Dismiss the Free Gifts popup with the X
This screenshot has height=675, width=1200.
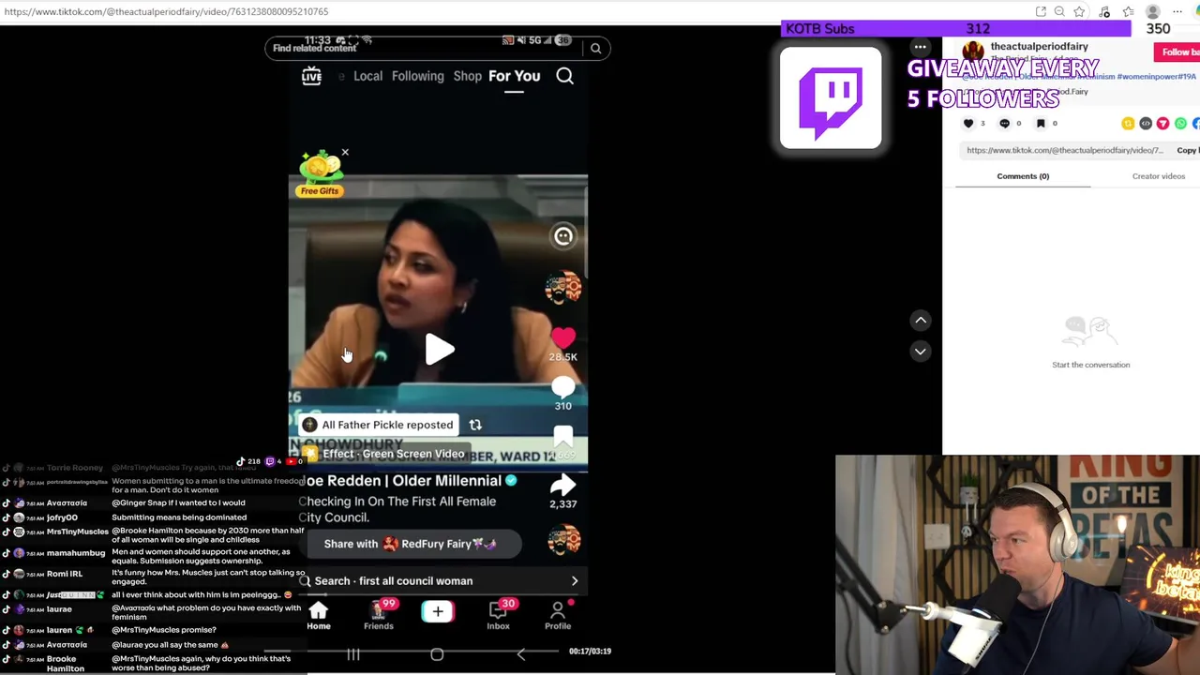[345, 152]
